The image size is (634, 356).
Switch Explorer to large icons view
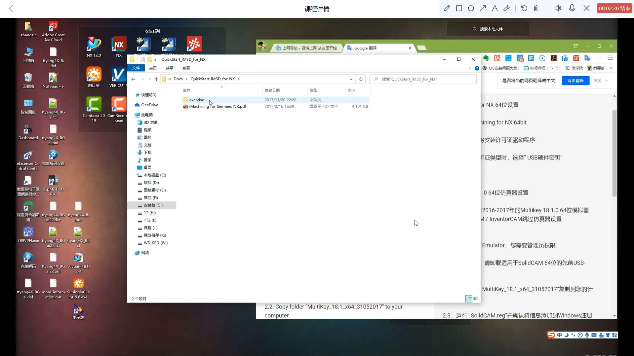coord(476,299)
